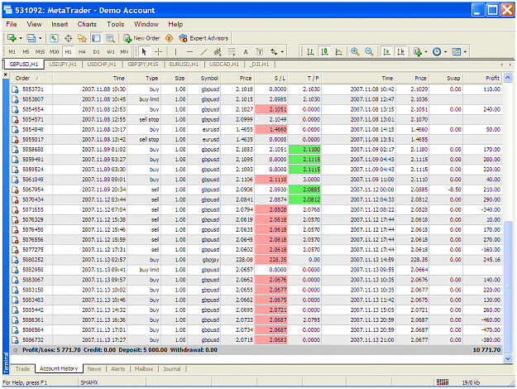This screenshot has height=389, width=517.
Task: Switch to Line Chart view
Action: click(338, 52)
